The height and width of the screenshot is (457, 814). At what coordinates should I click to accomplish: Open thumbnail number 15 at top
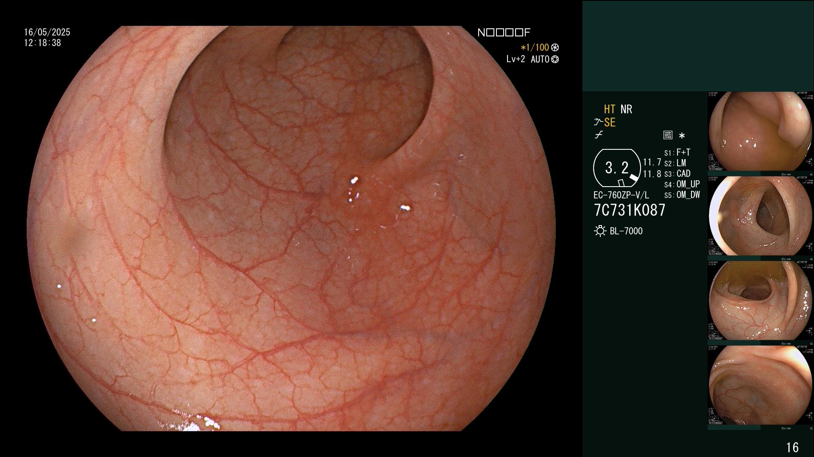(x=761, y=132)
